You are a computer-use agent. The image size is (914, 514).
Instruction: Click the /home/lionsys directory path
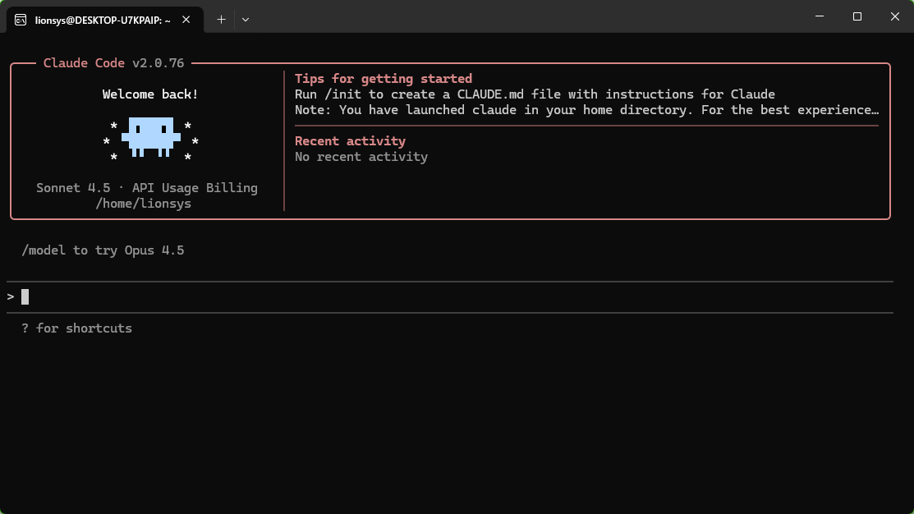click(x=144, y=204)
